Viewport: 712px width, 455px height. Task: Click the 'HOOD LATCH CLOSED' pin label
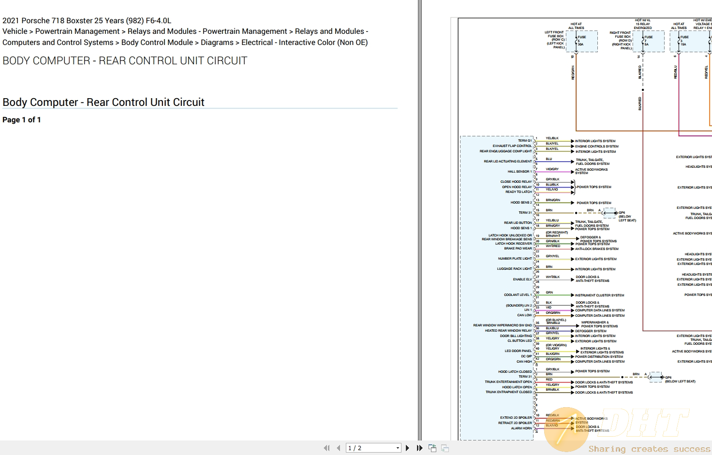515,372
